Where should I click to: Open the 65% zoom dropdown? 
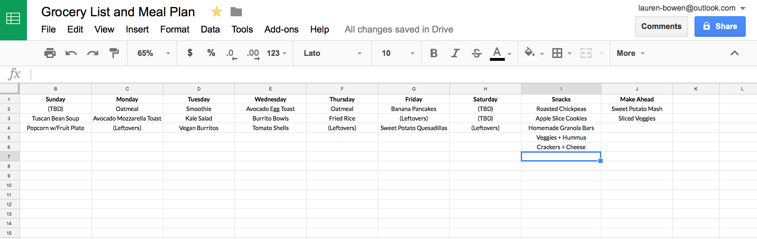coord(153,53)
